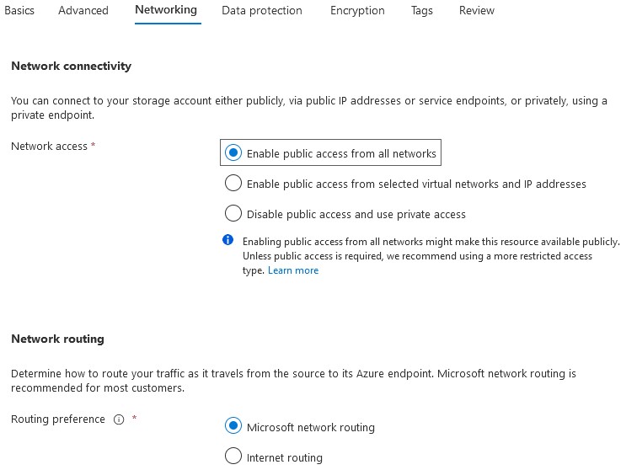Click the Network routing heading
Screen dimensions: 626x470
pyautogui.click(x=57, y=339)
